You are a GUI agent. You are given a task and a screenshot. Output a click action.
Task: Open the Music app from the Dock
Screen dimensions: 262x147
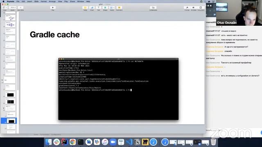coord(105,142)
